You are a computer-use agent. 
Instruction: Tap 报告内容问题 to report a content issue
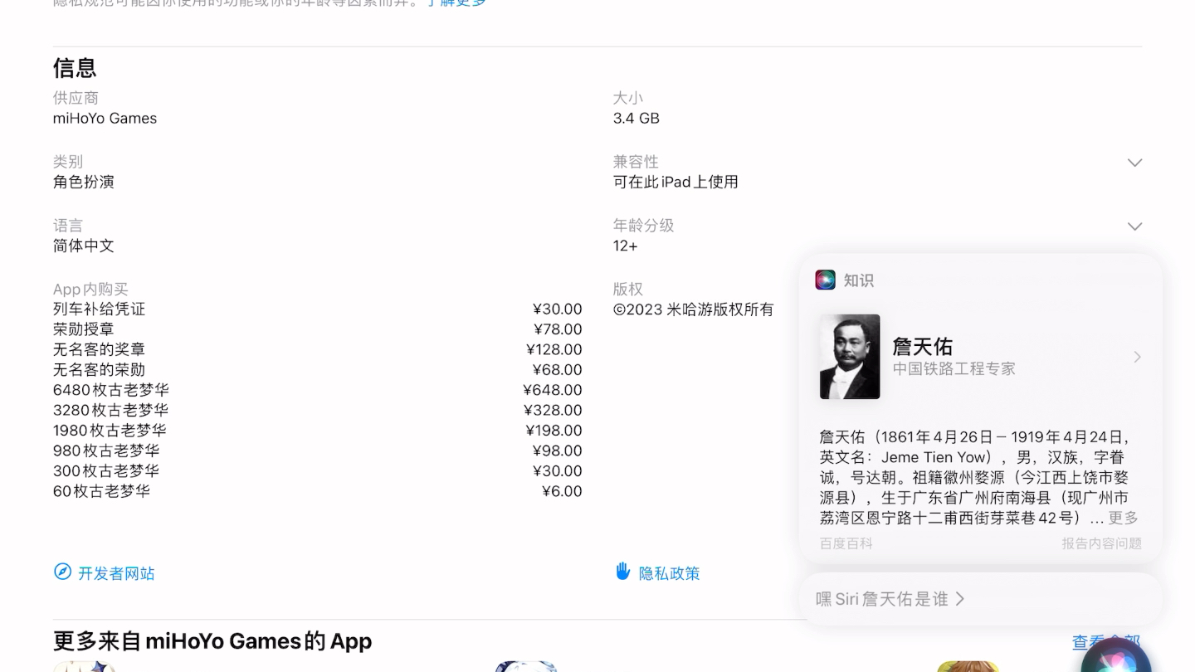[1101, 543]
